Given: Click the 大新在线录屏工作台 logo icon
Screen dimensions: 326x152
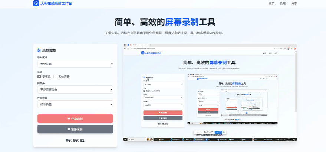Looking at the screenshot, I should (36, 3).
